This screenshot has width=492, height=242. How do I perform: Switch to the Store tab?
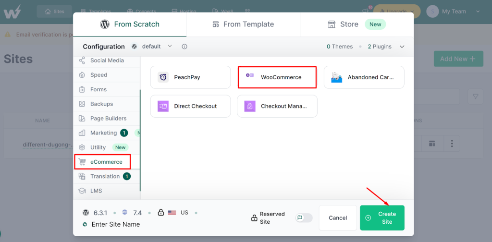coord(357,24)
